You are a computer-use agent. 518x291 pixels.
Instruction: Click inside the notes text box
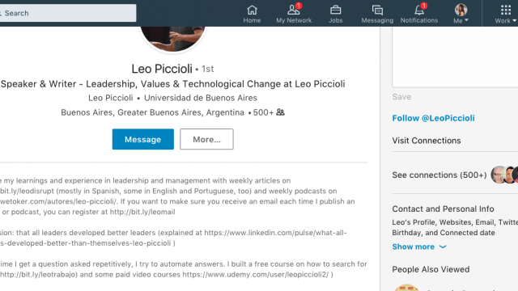point(455,57)
